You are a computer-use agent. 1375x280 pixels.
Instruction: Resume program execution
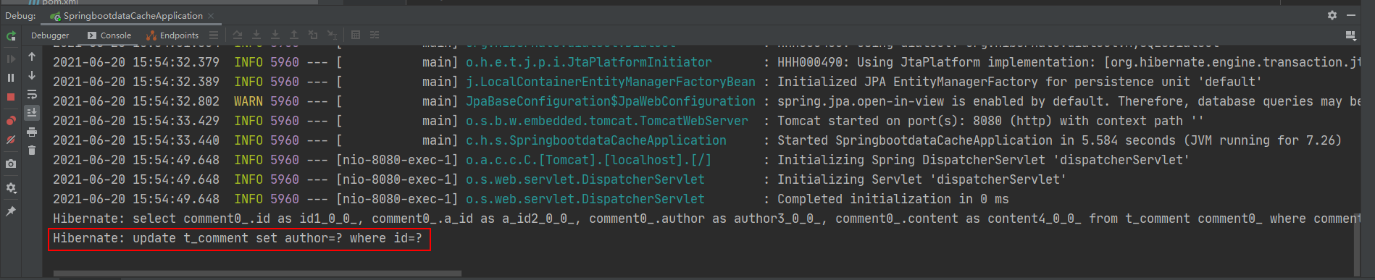pos(11,59)
